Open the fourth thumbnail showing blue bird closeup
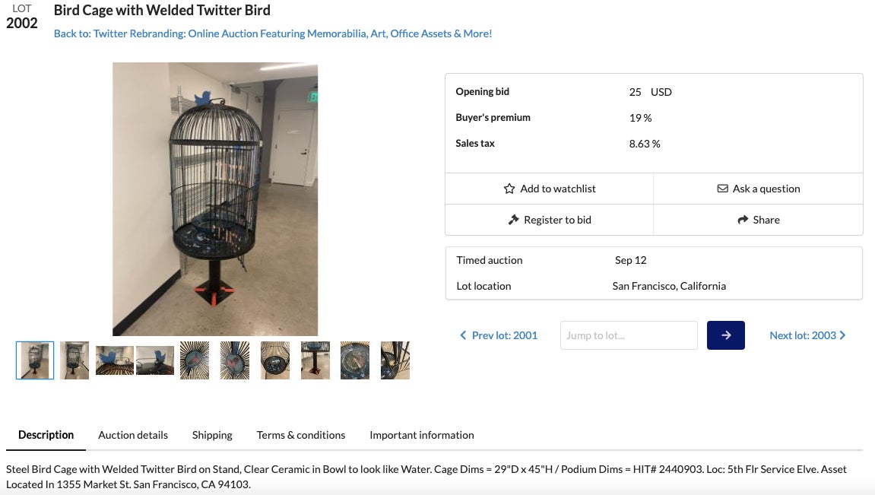Image resolution: width=875 pixels, height=495 pixels. pyautogui.click(x=155, y=360)
